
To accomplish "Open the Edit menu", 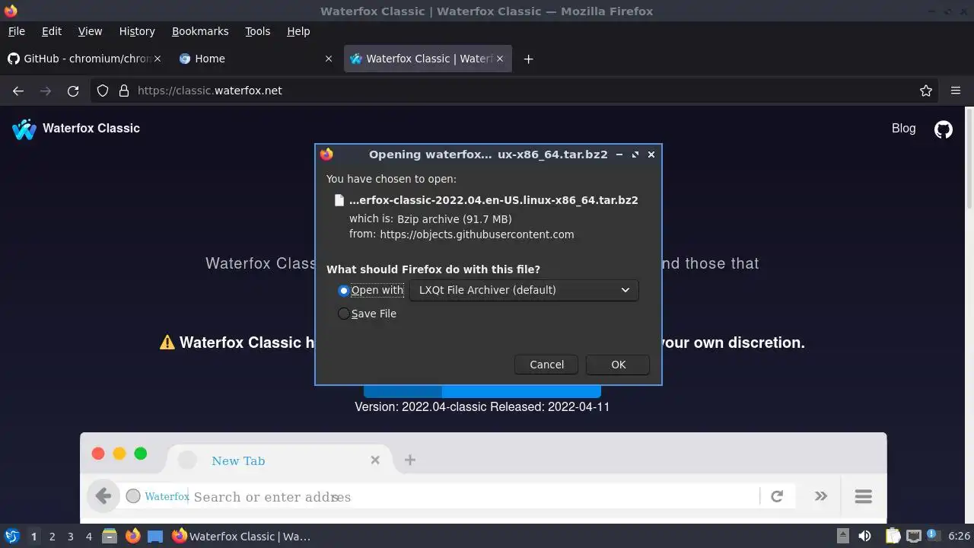I will click(x=52, y=31).
